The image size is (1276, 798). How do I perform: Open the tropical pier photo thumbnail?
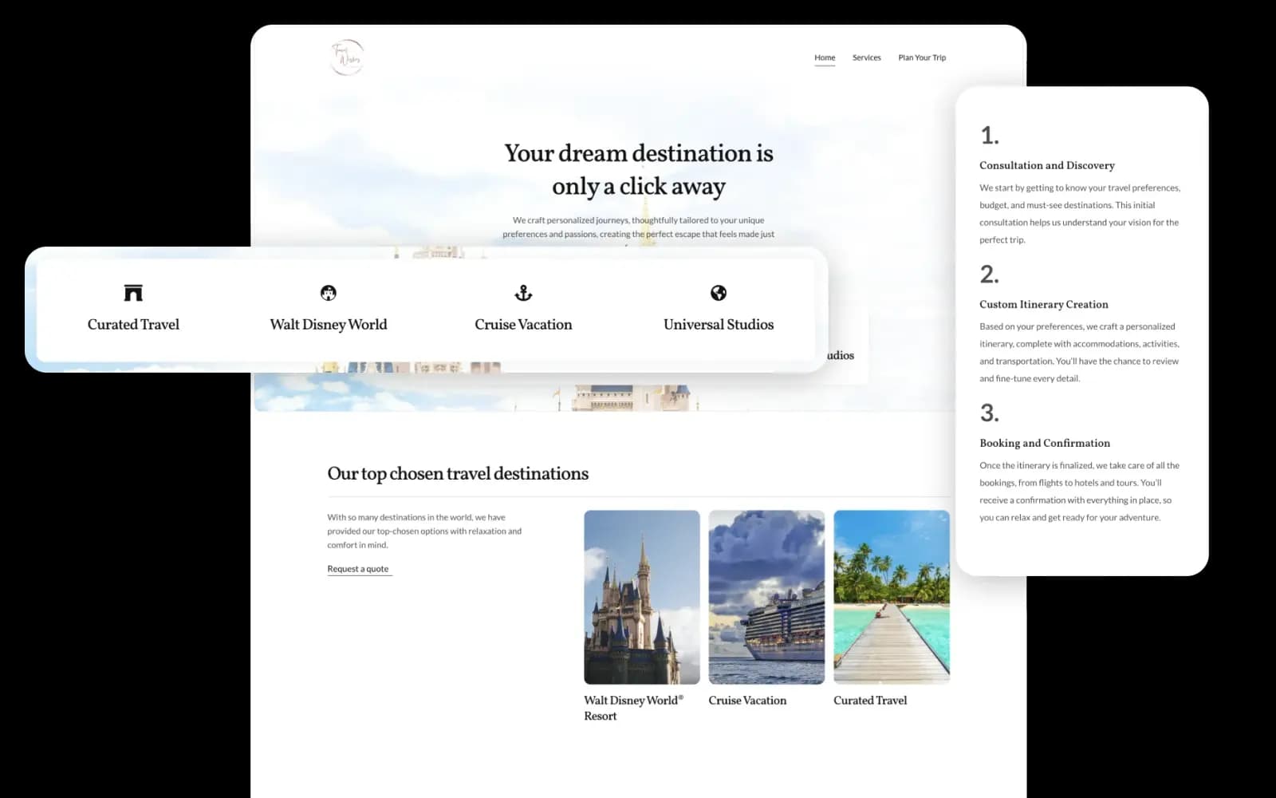point(892,597)
